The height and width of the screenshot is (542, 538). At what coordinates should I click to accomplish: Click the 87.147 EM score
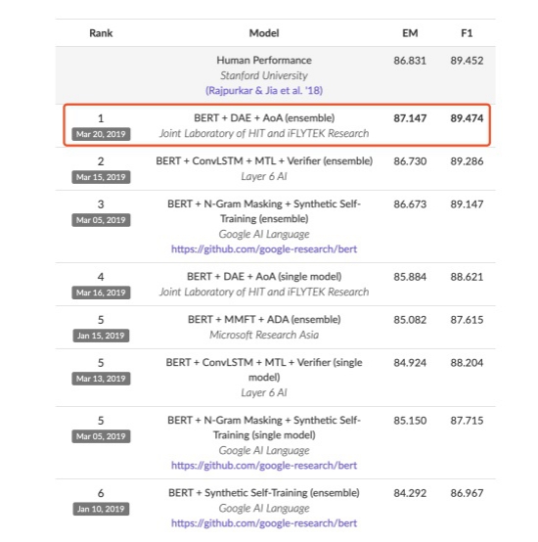click(x=410, y=118)
